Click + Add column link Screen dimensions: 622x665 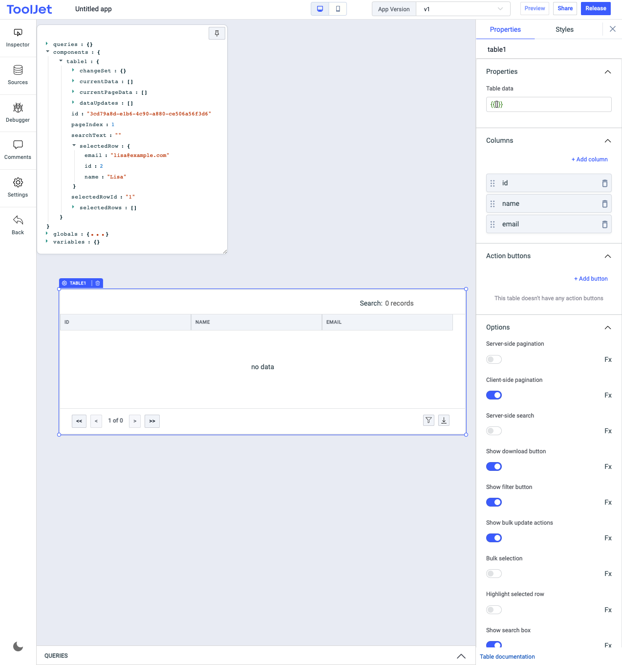pos(590,159)
